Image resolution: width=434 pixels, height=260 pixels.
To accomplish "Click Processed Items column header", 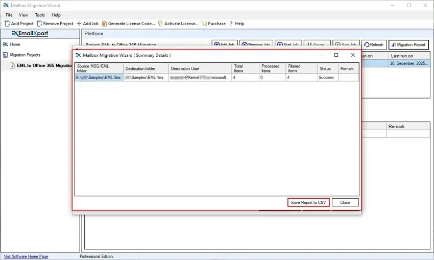I will (x=272, y=68).
